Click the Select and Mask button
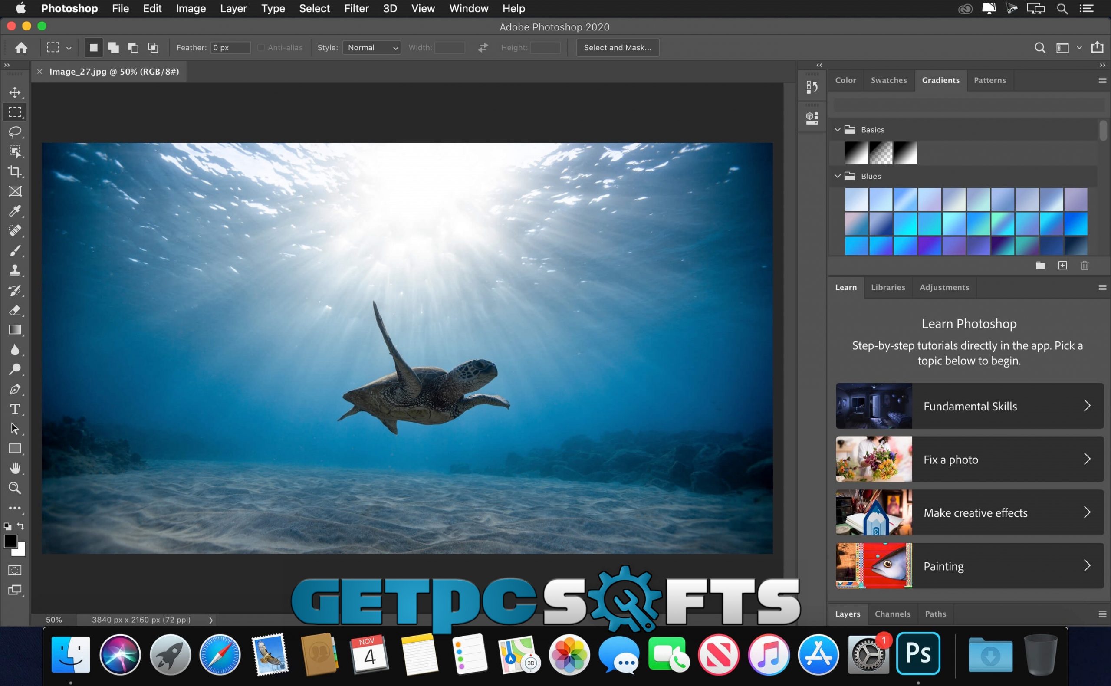1111x686 pixels. point(618,48)
